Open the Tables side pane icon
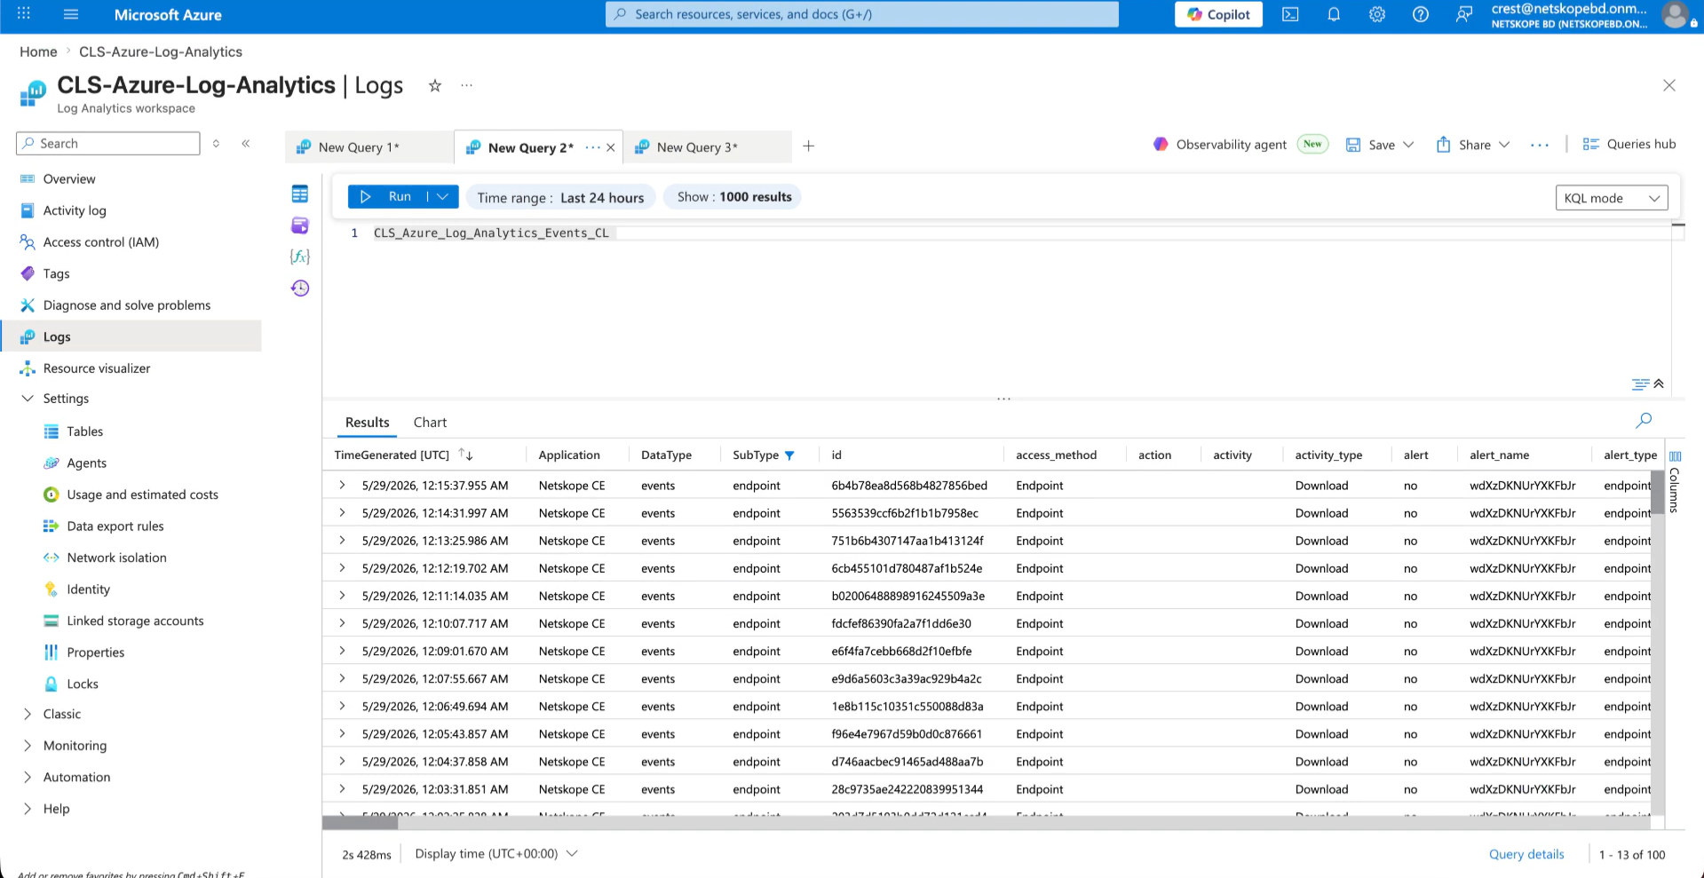Viewport: 1704px width, 878px height. tap(300, 194)
